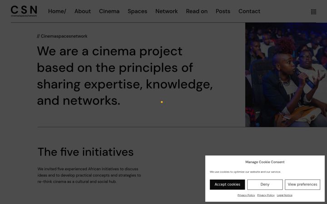The image size is (327, 204).
Task: Click the Accept cookies button
Action: coord(228,185)
